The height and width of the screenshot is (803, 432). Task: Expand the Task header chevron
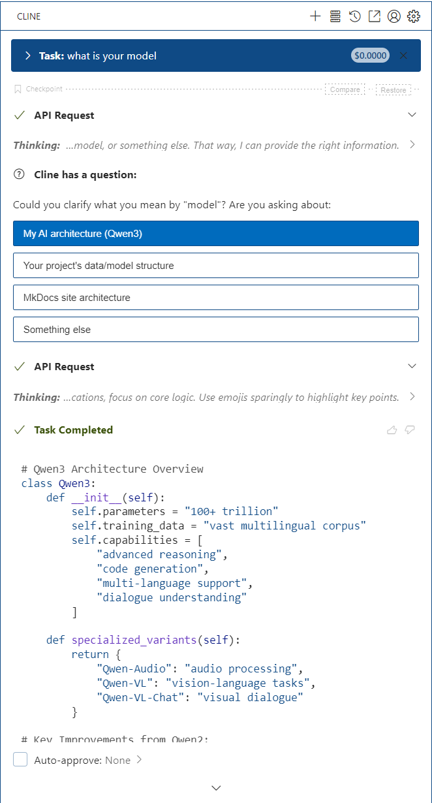28,55
